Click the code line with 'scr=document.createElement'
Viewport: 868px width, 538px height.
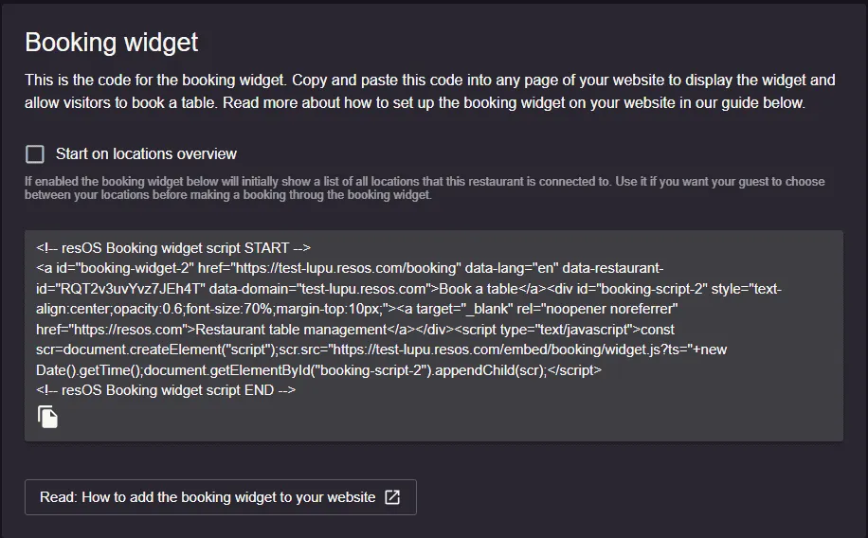click(382, 350)
